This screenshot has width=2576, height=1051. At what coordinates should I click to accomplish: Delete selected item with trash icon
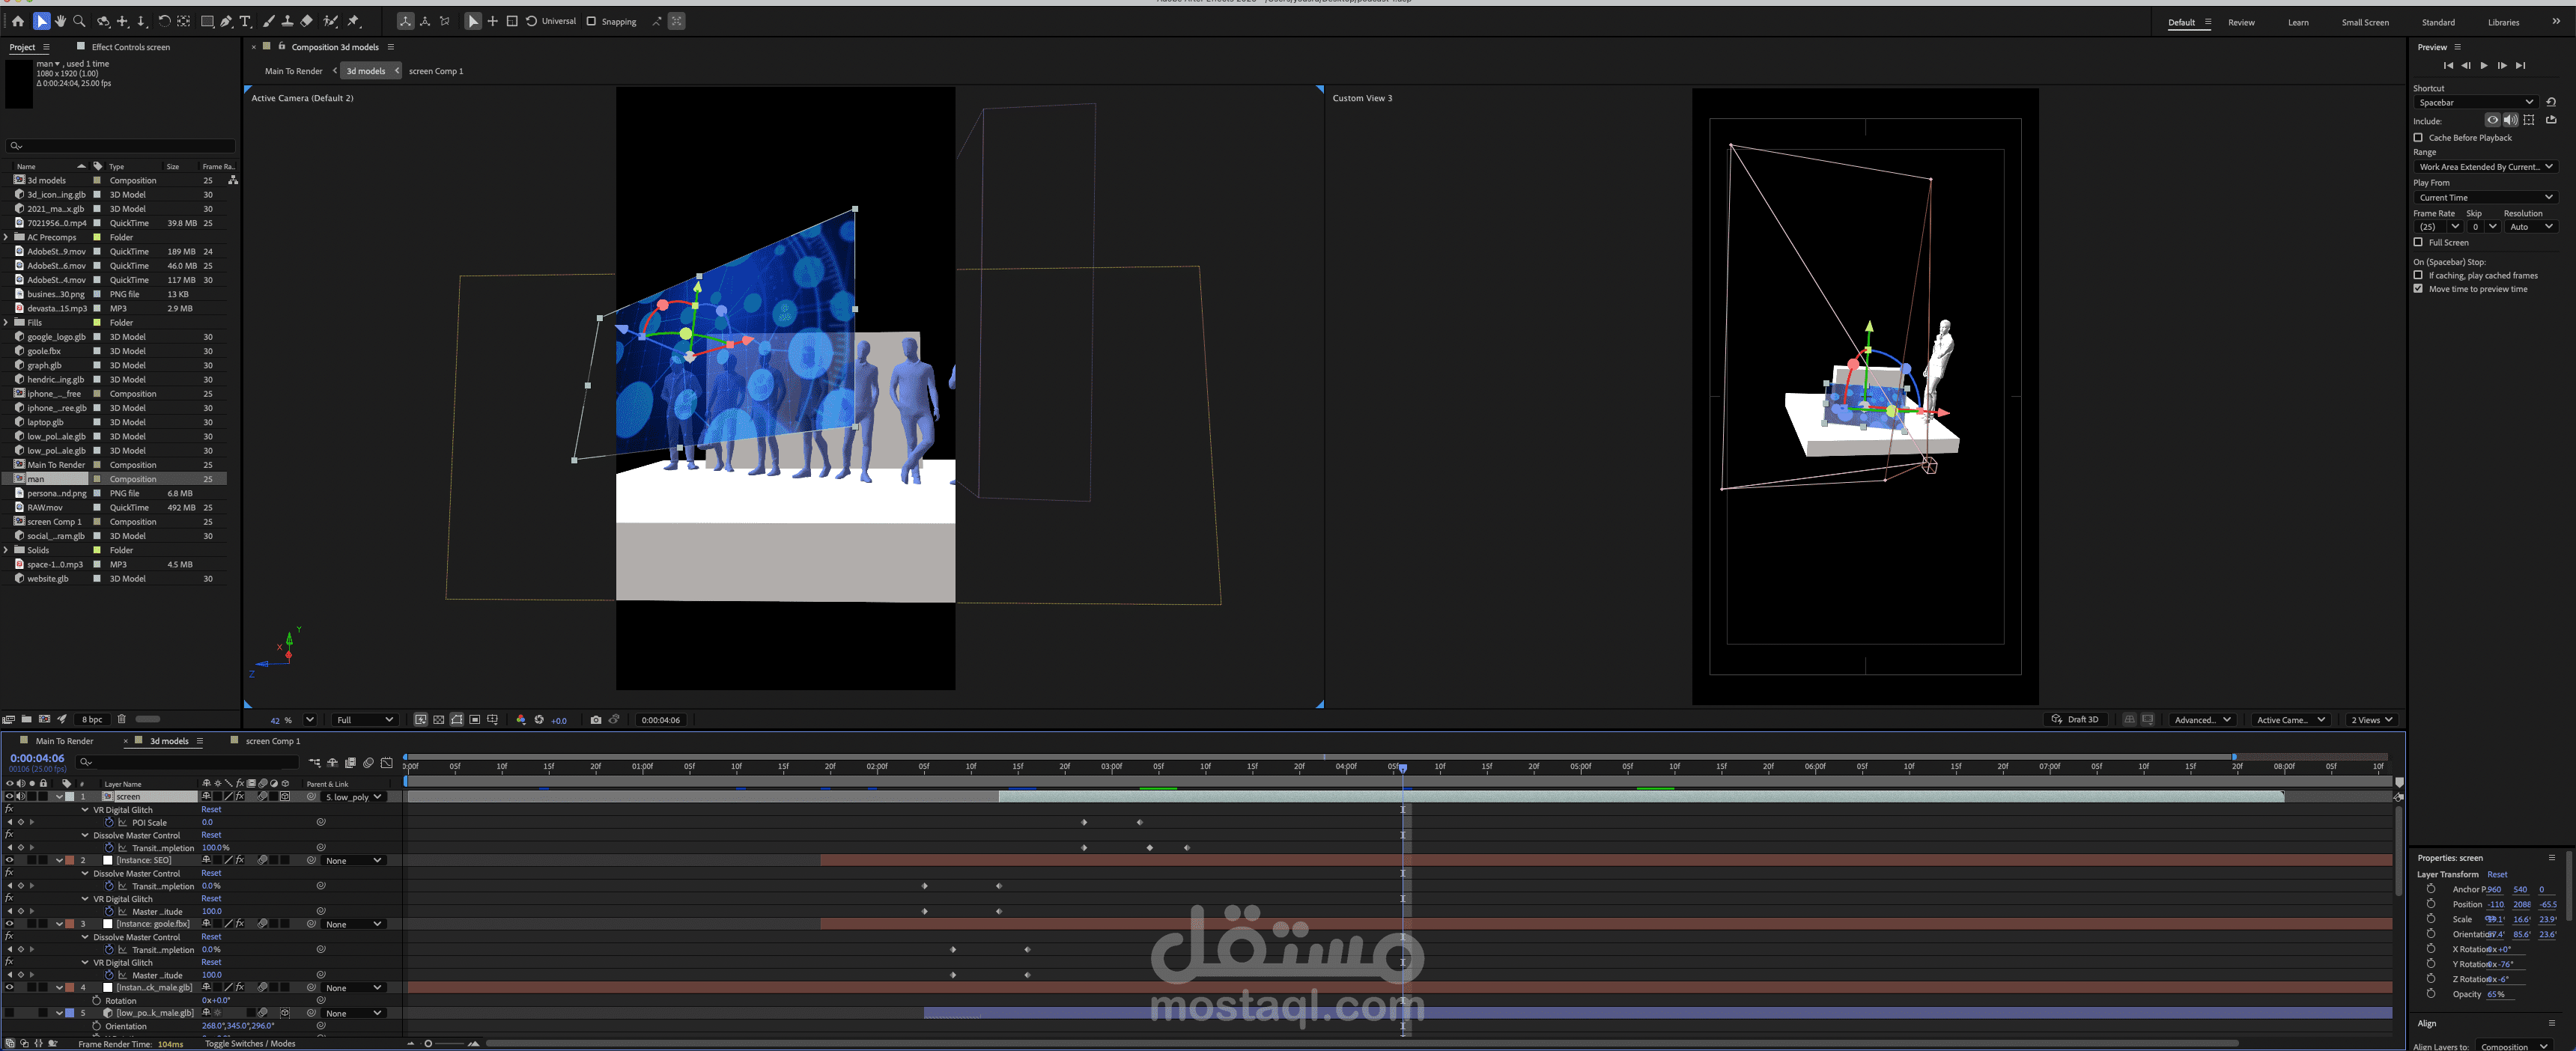pos(122,719)
